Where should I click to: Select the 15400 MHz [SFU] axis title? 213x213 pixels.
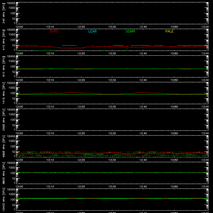[3, 199]
